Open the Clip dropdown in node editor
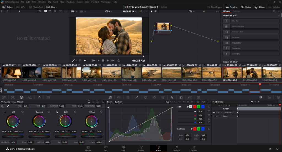 [192, 11]
